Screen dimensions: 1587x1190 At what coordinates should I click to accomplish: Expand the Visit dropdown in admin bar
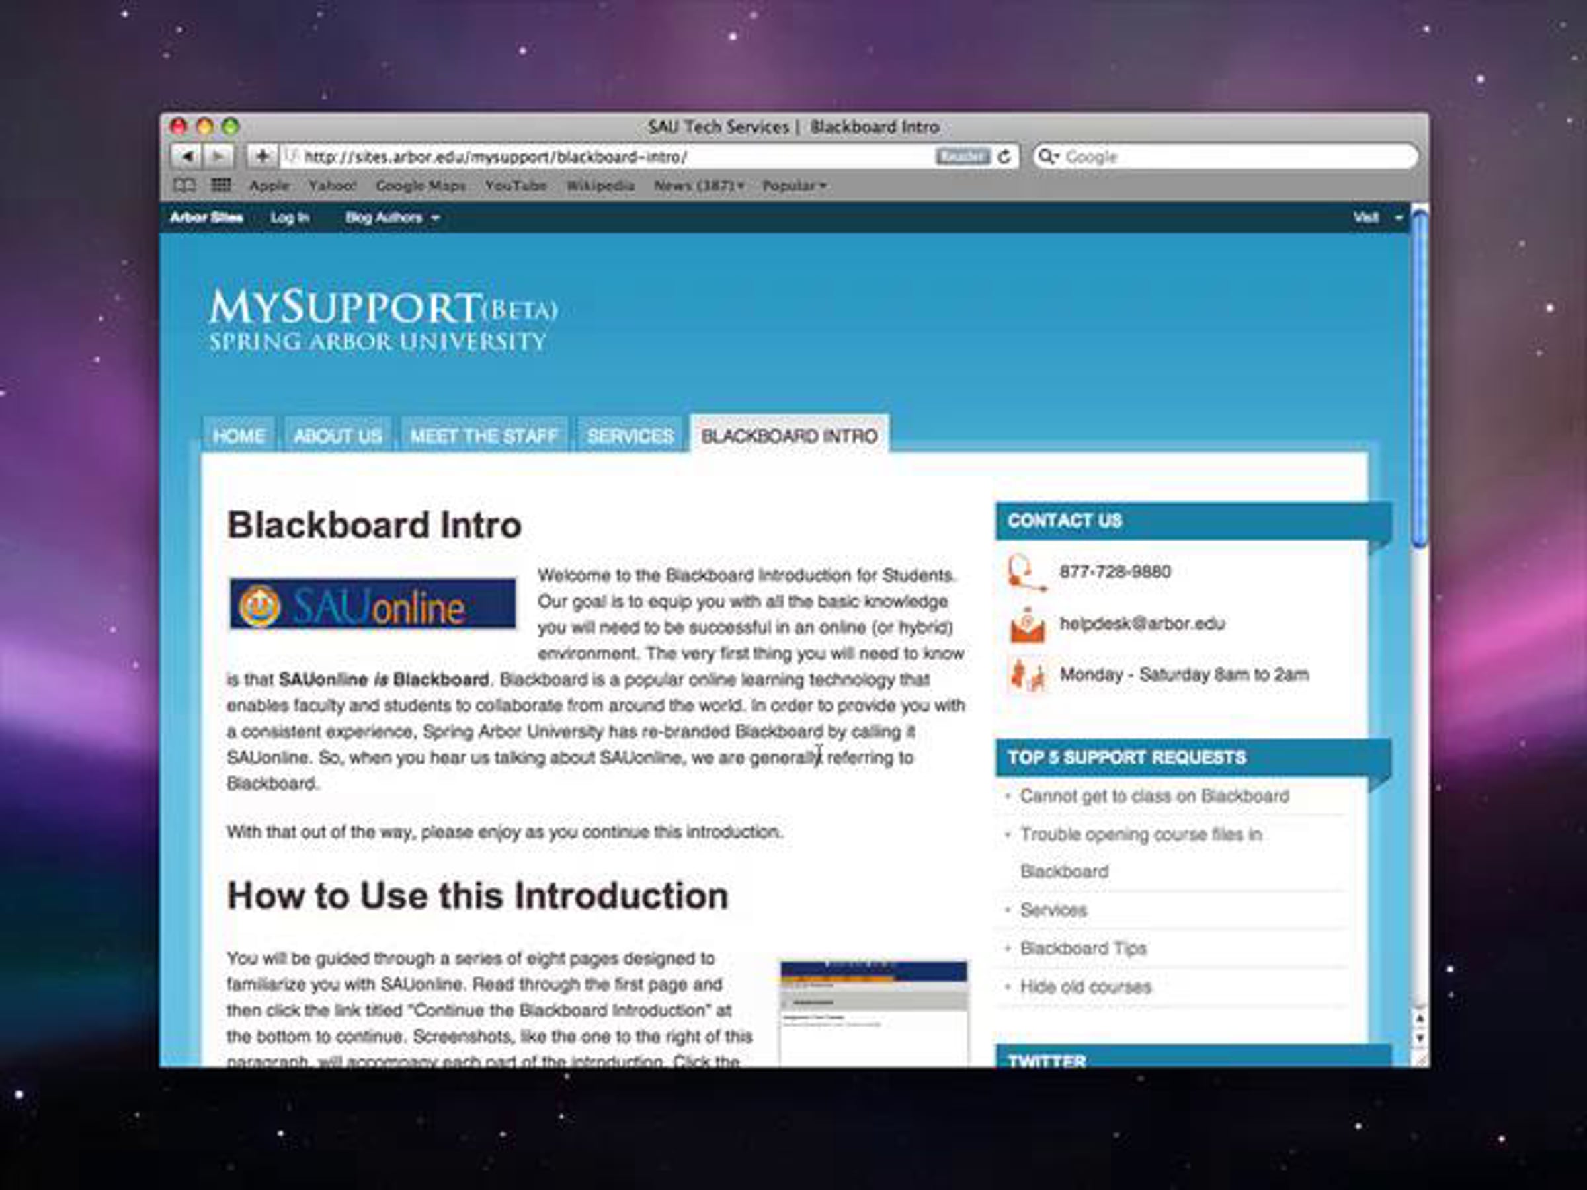click(1377, 218)
